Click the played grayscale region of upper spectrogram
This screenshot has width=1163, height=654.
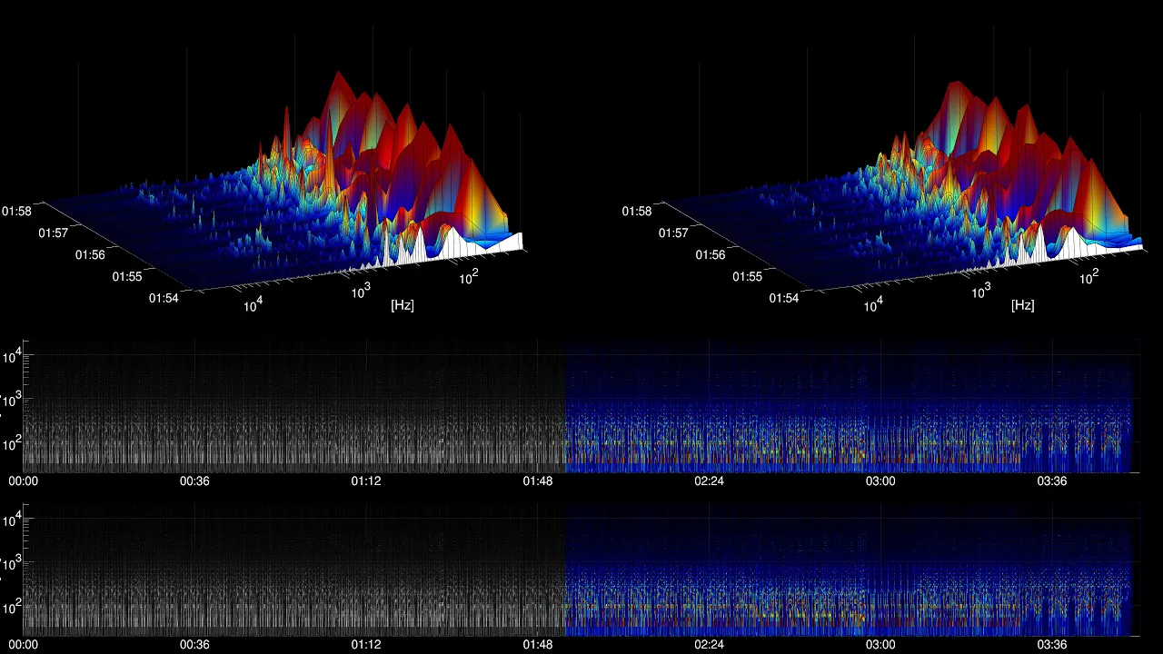(293, 406)
